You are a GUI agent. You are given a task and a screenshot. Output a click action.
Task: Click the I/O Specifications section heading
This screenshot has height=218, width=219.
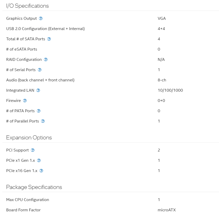point(28,6)
